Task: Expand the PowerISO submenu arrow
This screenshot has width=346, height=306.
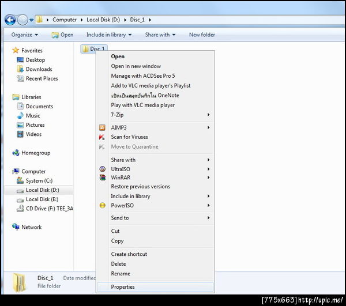Action: [x=208, y=206]
